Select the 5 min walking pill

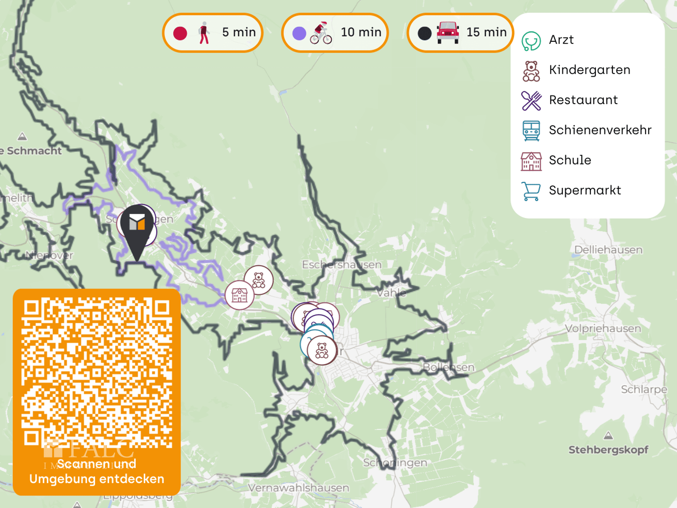click(213, 33)
